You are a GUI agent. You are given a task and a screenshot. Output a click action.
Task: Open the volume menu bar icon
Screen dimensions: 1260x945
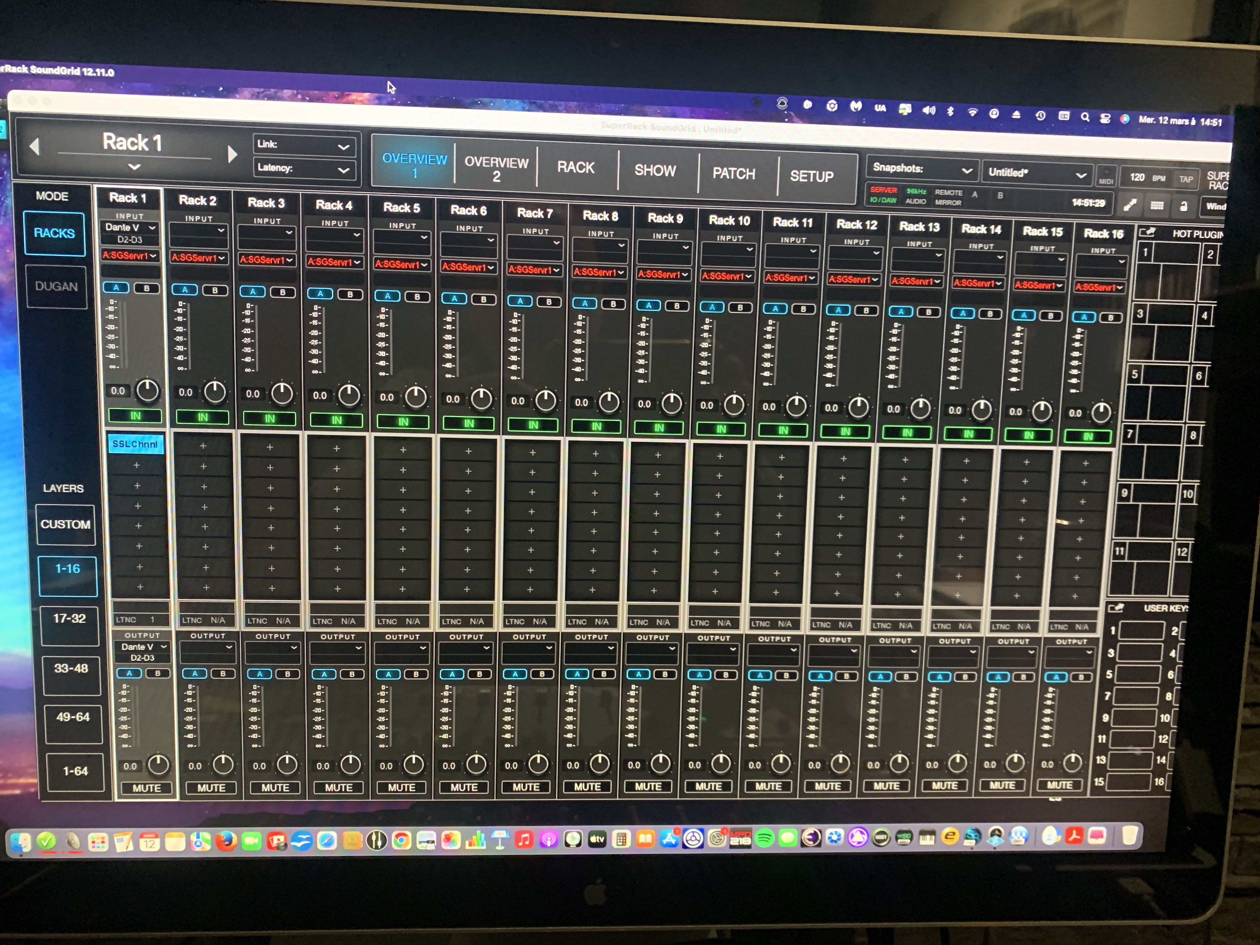[928, 110]
